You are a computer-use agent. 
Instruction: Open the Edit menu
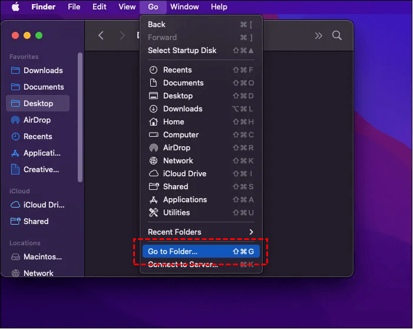pos(100,7)
